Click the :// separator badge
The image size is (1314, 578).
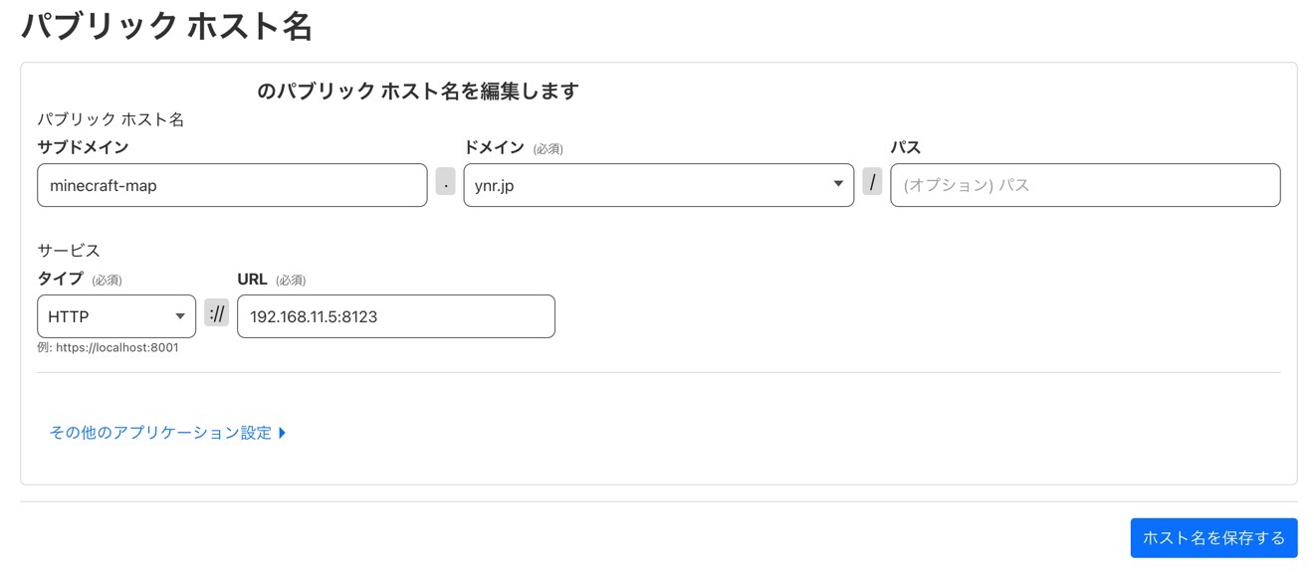(x=216, y=313)
